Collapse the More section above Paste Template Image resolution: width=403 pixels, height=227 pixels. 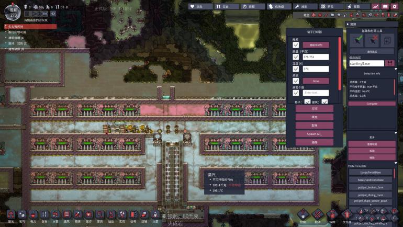tap(396, 163)
